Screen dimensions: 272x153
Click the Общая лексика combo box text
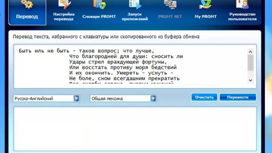tap(107, 99)
